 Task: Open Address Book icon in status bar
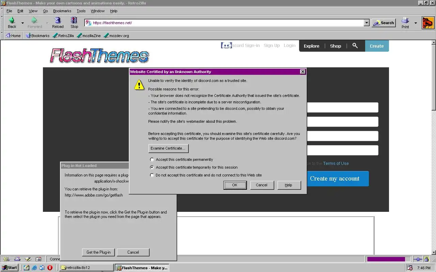pos(38,259)
